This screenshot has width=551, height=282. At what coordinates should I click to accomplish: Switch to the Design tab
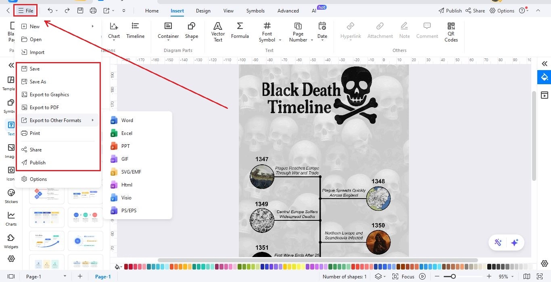tap(203, 11)
